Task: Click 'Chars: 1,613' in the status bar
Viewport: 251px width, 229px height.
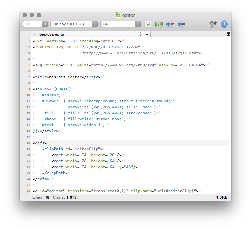Action: [x=65, y=197]
